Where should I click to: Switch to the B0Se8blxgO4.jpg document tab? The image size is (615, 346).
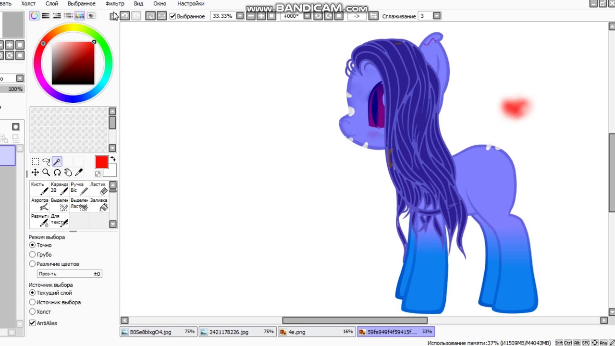158,332
